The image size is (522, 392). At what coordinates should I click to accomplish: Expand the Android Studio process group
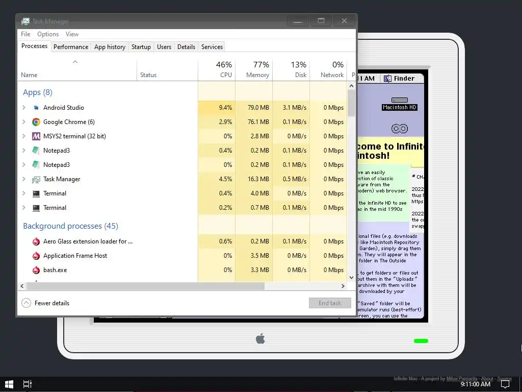23,108
